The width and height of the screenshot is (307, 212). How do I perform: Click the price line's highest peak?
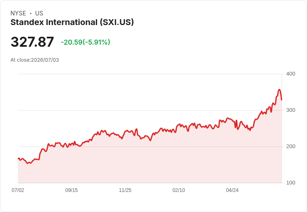point(279,90)
